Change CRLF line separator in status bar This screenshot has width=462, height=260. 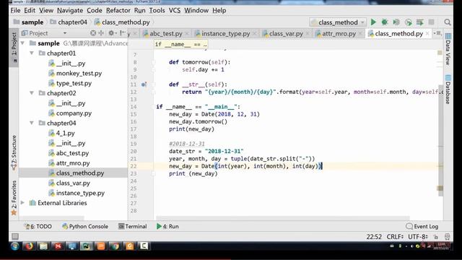coord(395,237)
